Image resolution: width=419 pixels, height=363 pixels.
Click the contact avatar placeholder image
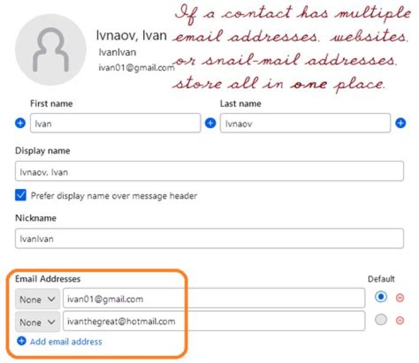[x=51, y=49]
